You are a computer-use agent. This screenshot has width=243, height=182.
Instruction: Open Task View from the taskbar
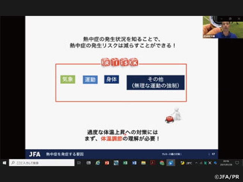tap(79, 163)
